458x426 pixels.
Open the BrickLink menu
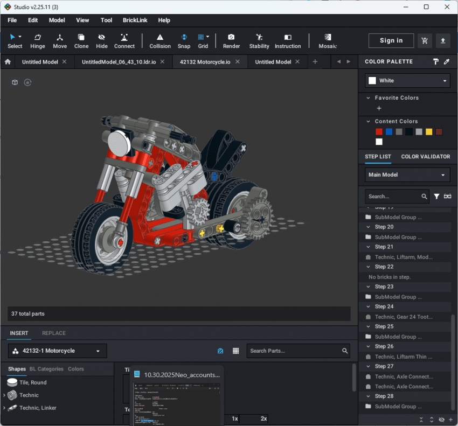pos(135,20)
